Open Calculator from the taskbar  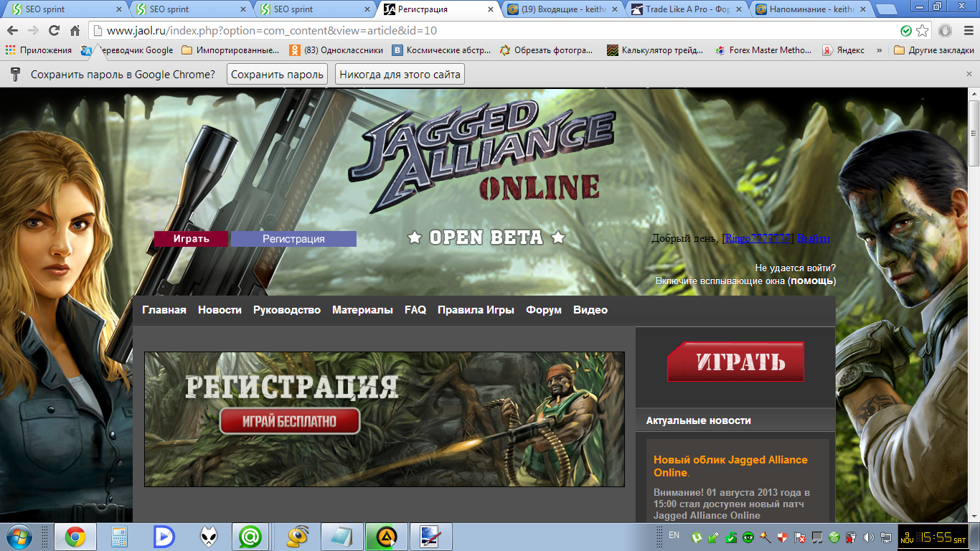[119, 537]
